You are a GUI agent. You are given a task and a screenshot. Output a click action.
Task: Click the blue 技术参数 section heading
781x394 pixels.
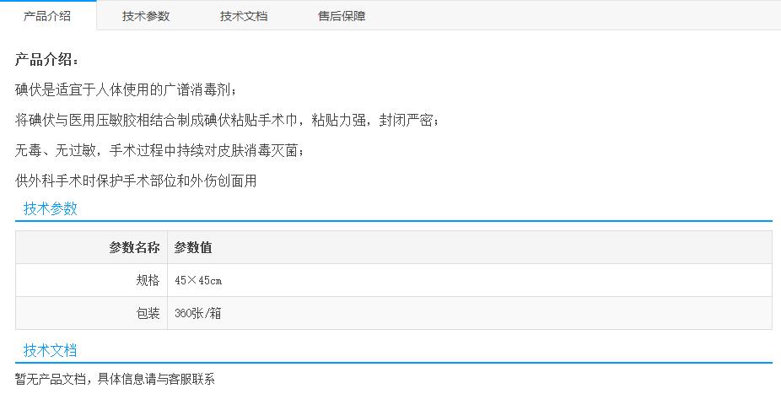point(51,209)
